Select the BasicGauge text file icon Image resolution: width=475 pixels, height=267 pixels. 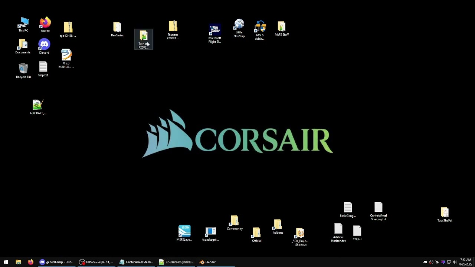pos(348,210)
